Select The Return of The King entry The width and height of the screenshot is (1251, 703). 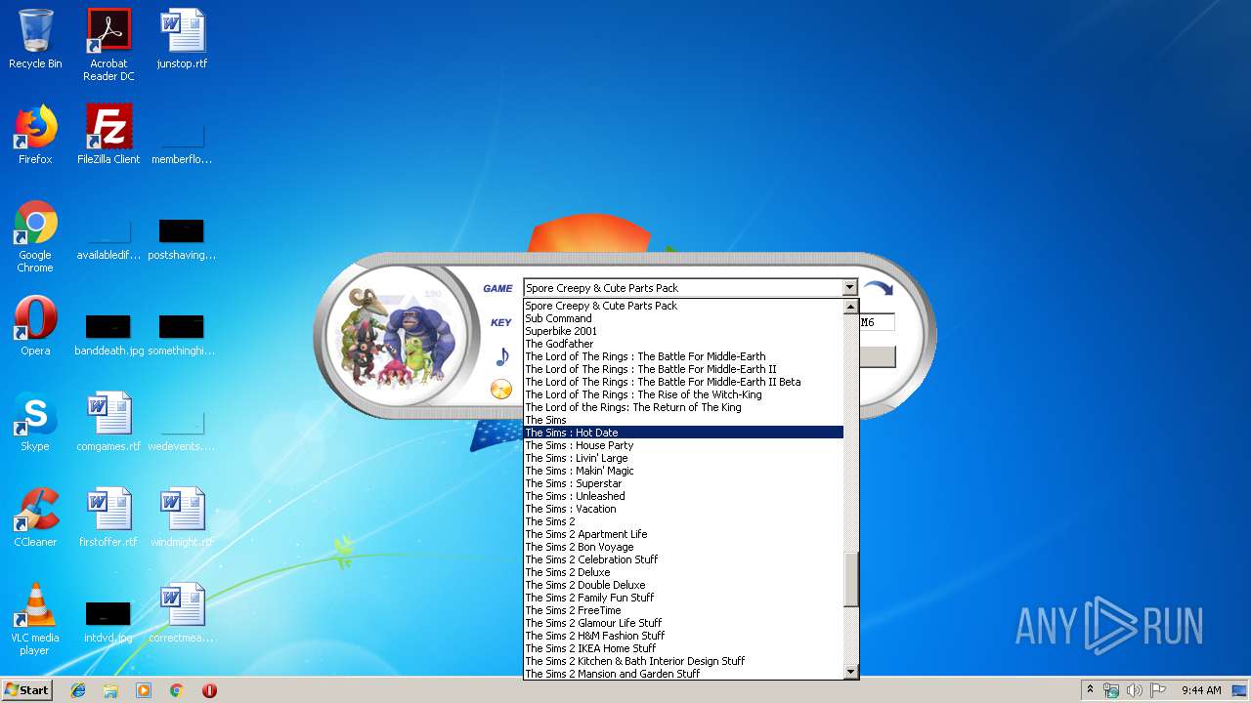(683, 407)
